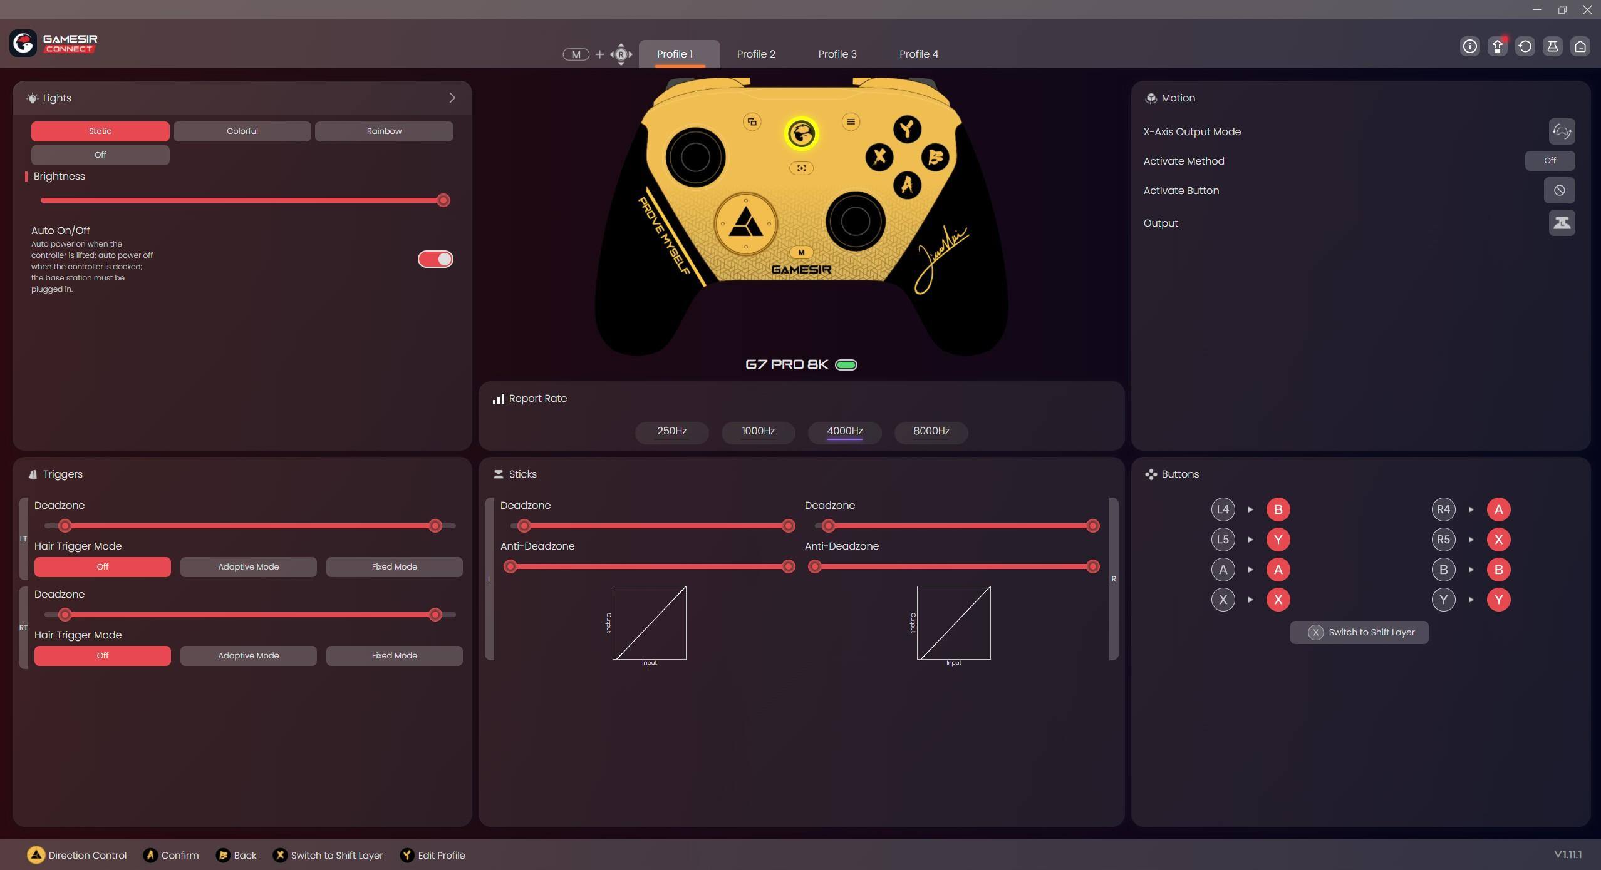Click the X-Axis Output Mode steering icon

(x=1562, y=131)
